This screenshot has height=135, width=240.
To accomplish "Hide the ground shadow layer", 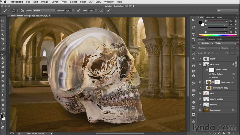I will pos(200,99).
